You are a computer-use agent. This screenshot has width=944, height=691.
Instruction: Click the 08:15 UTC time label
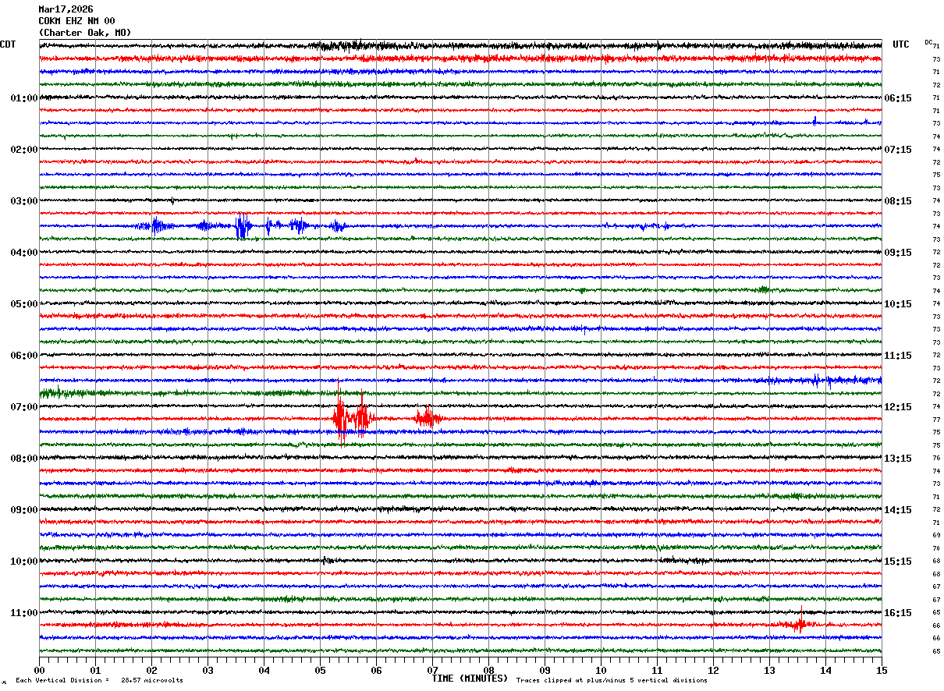pos(899,201)
